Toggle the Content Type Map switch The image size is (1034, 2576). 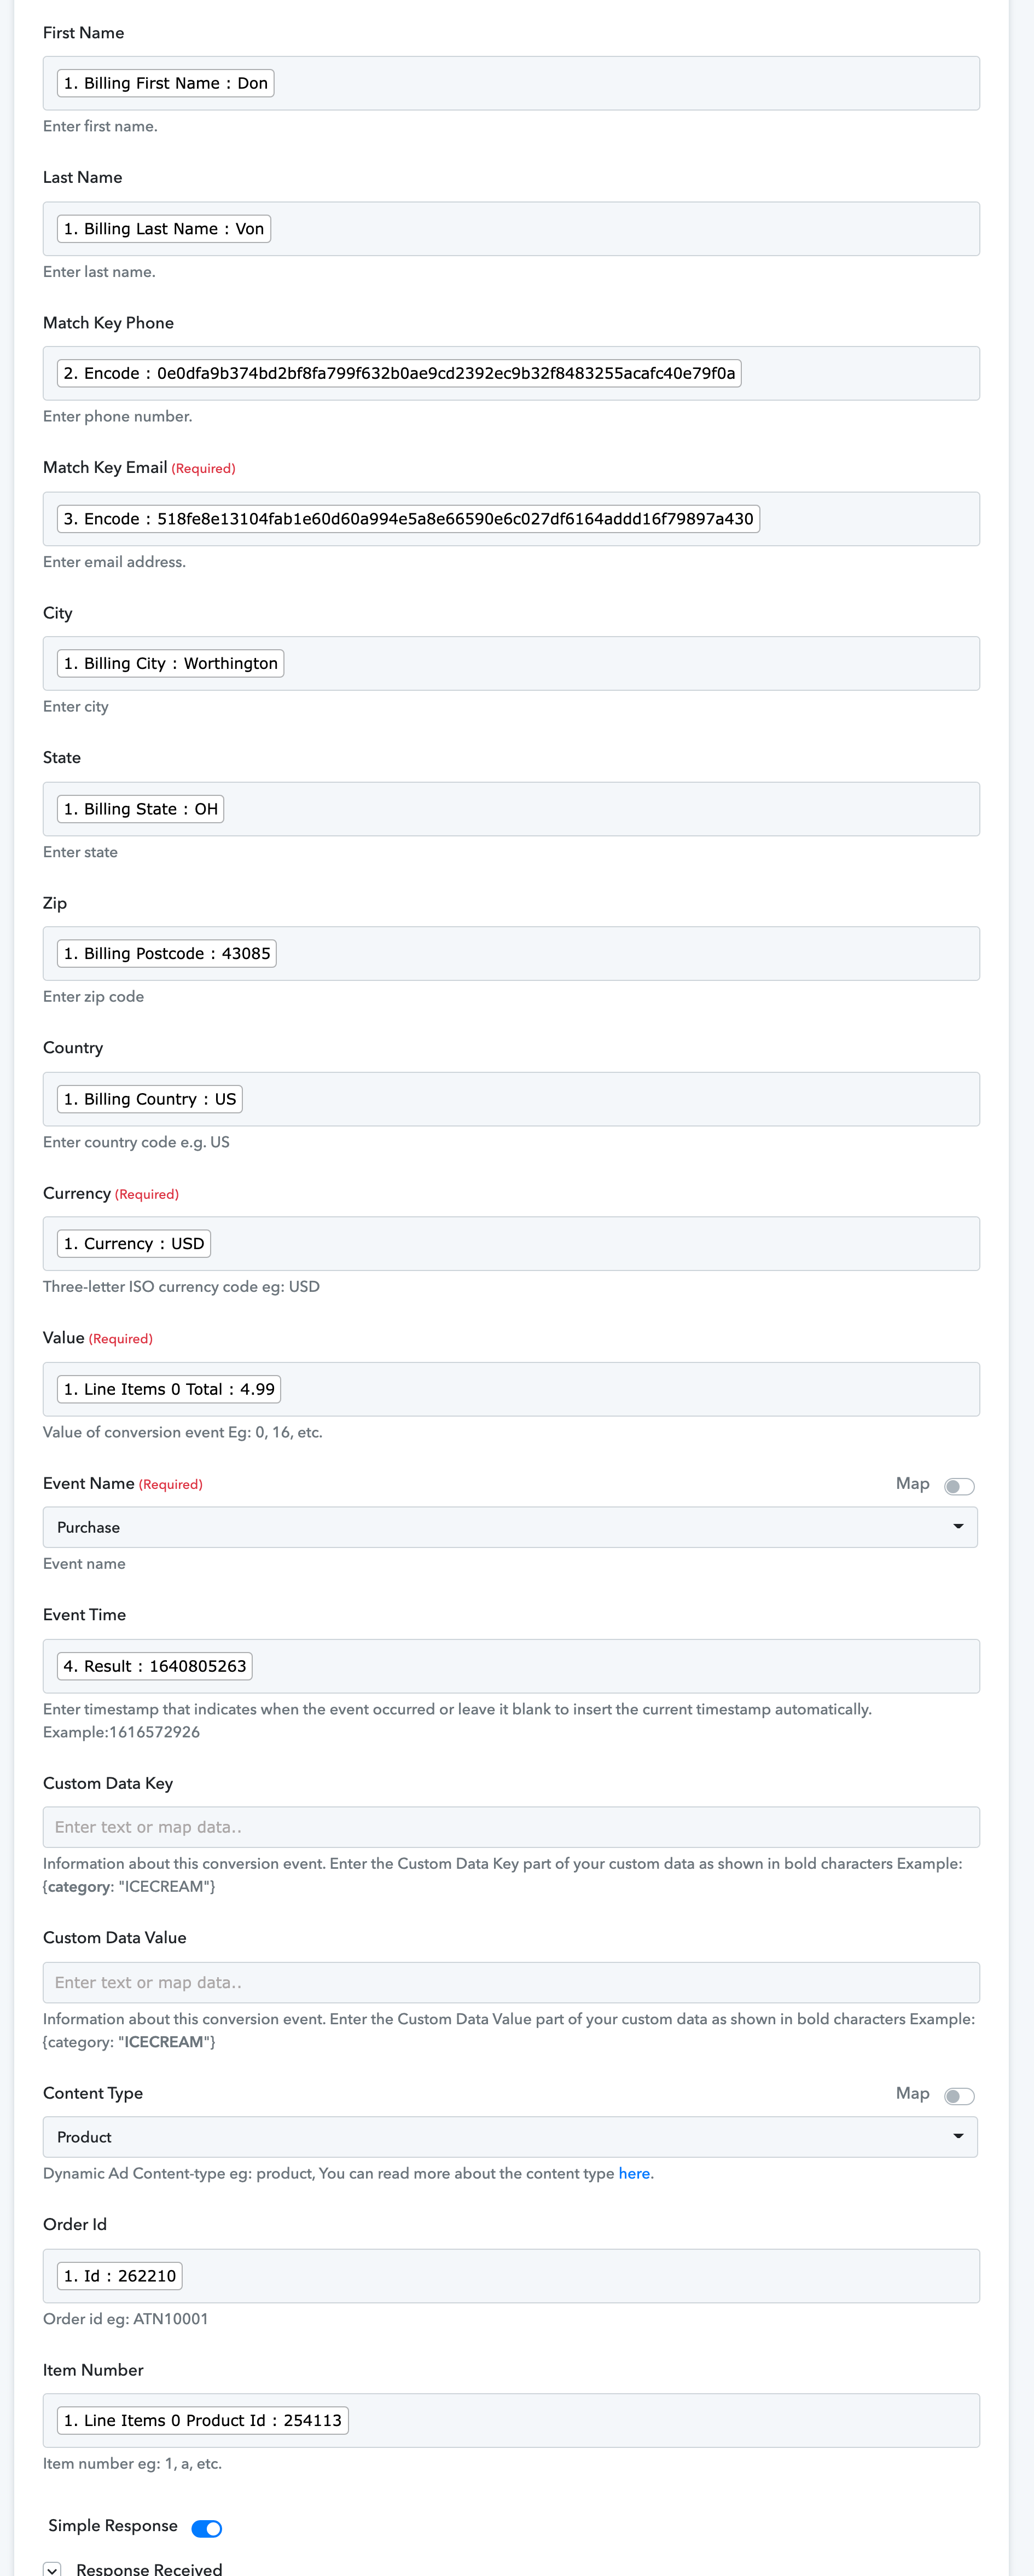(958, 2096)
